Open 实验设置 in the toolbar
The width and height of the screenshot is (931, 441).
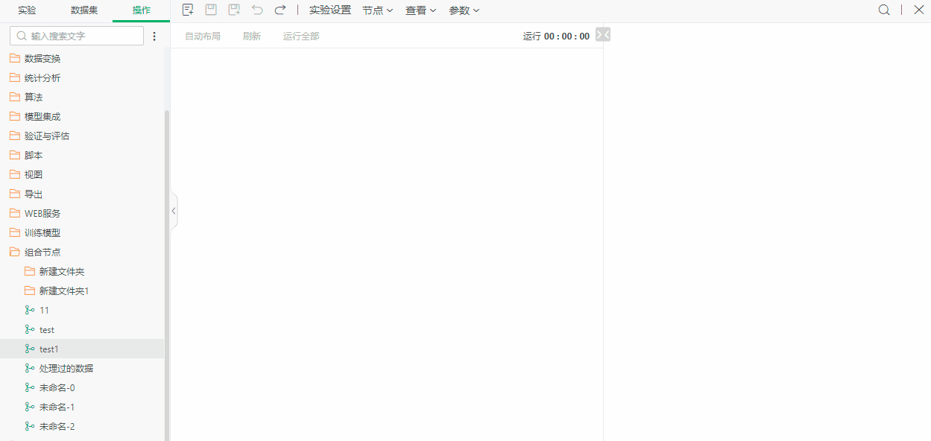tap(330, 10)
